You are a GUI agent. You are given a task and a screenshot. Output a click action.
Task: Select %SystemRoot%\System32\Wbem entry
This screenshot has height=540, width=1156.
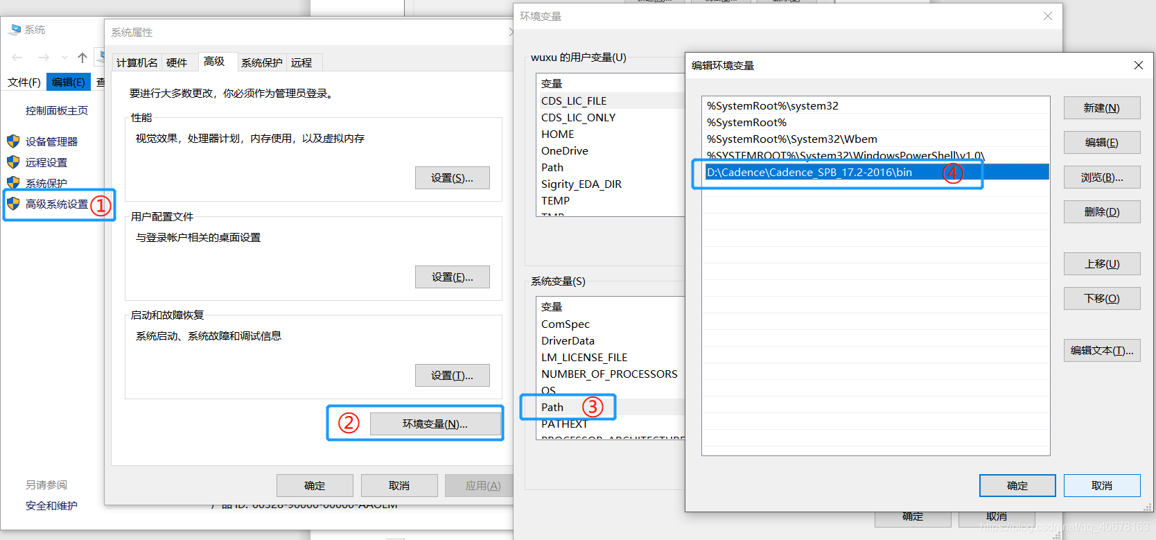[x=876, y=139]
